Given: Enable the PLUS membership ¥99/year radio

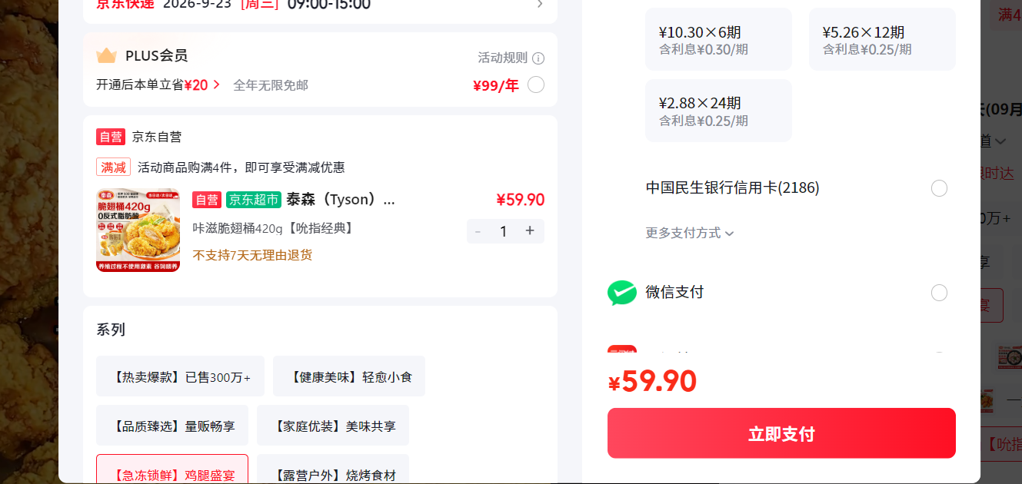Looking at the screenshot, I should (536, 85).
